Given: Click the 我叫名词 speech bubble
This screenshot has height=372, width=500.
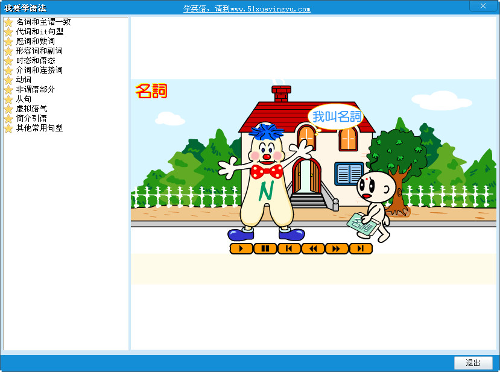Looking at the screenshot, I should click(x=337, y=115).
